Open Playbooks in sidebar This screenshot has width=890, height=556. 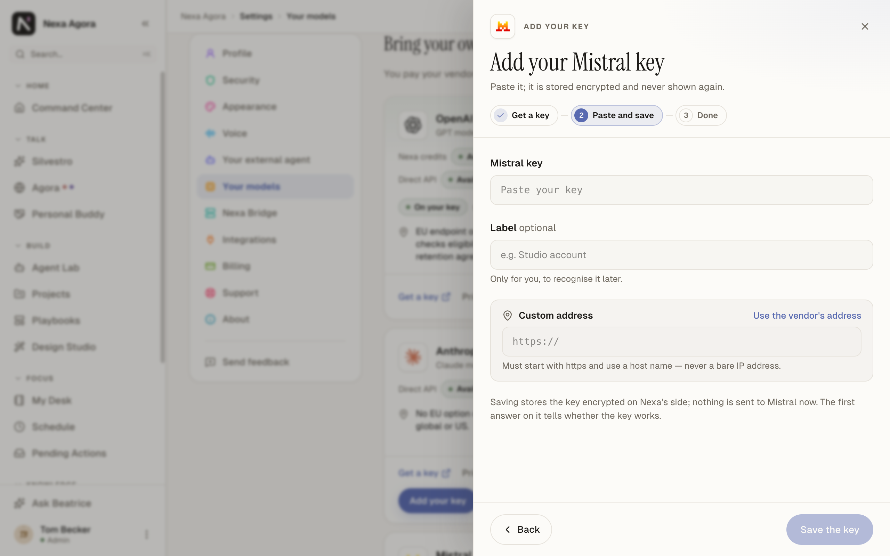coord(83,321)
